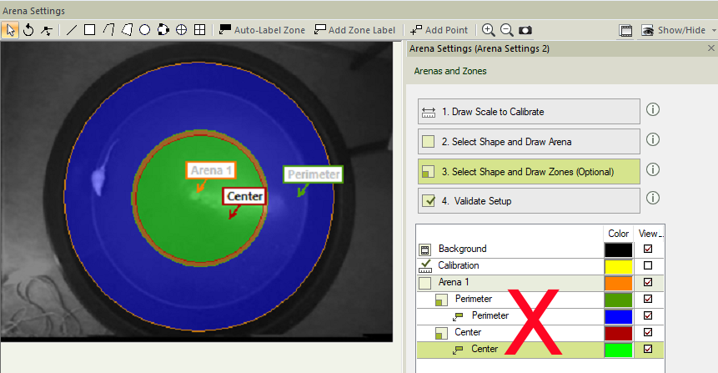The width and height of the screenshot is (718, 373).
Task: Click 1. Draw Scale to Calibrate
Action: tap(529, 111)
